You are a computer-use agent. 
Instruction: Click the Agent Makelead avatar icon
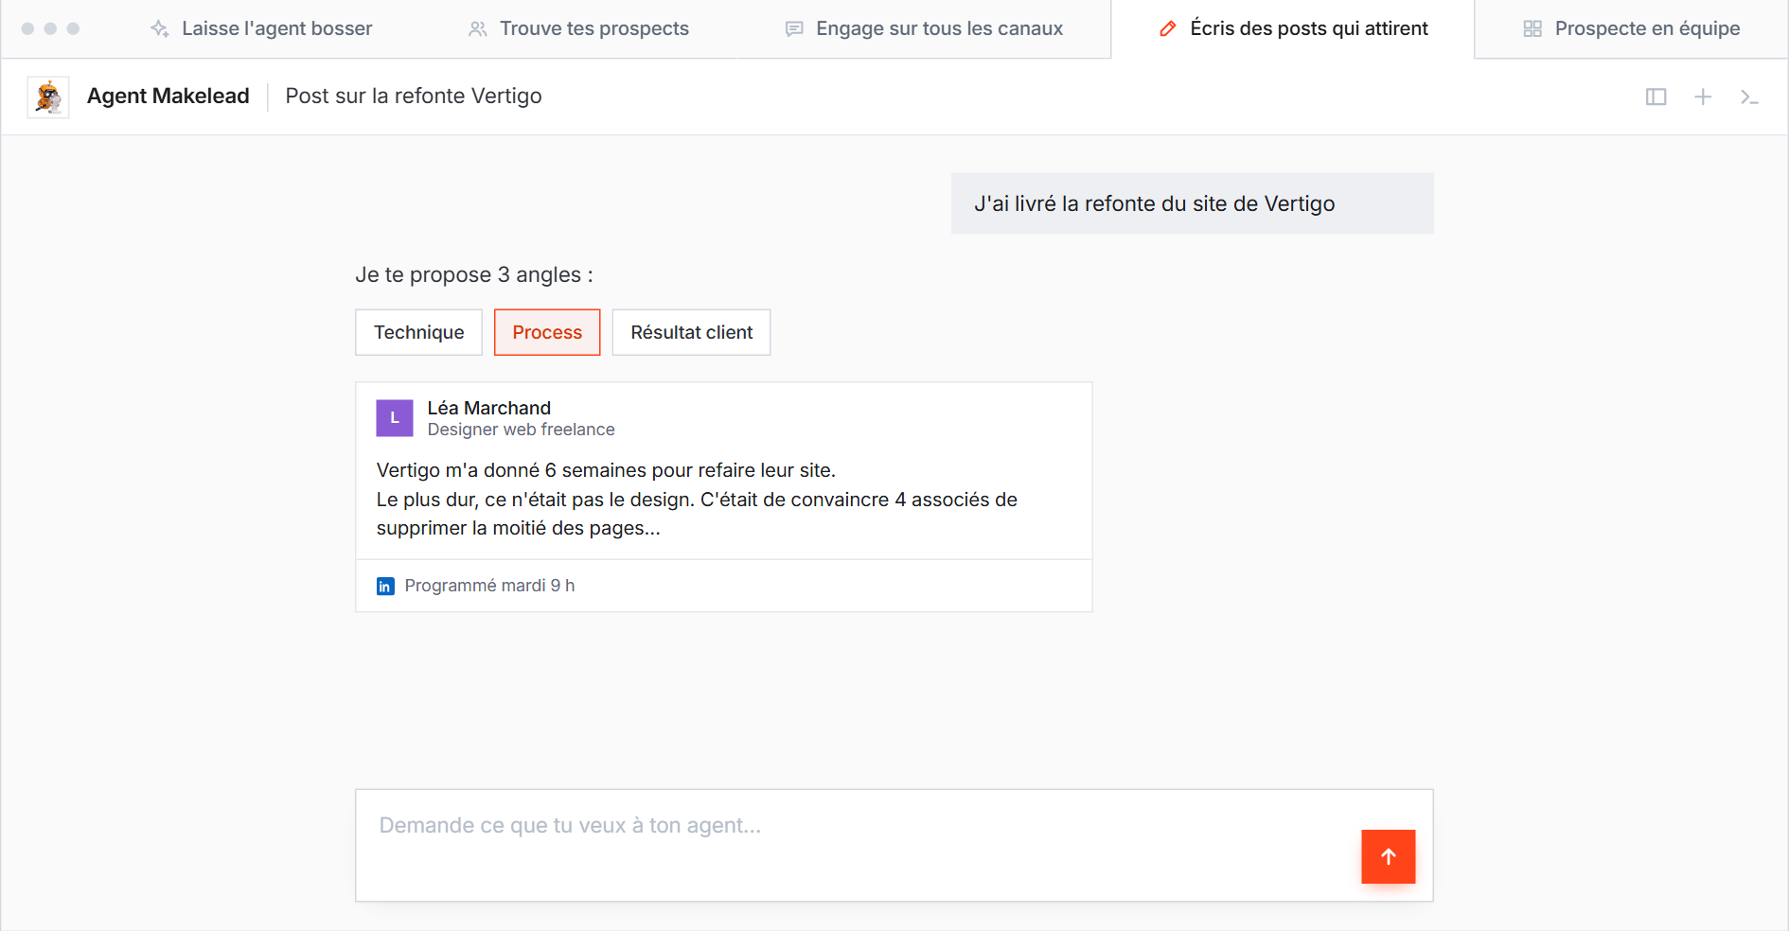pos(48,97)
